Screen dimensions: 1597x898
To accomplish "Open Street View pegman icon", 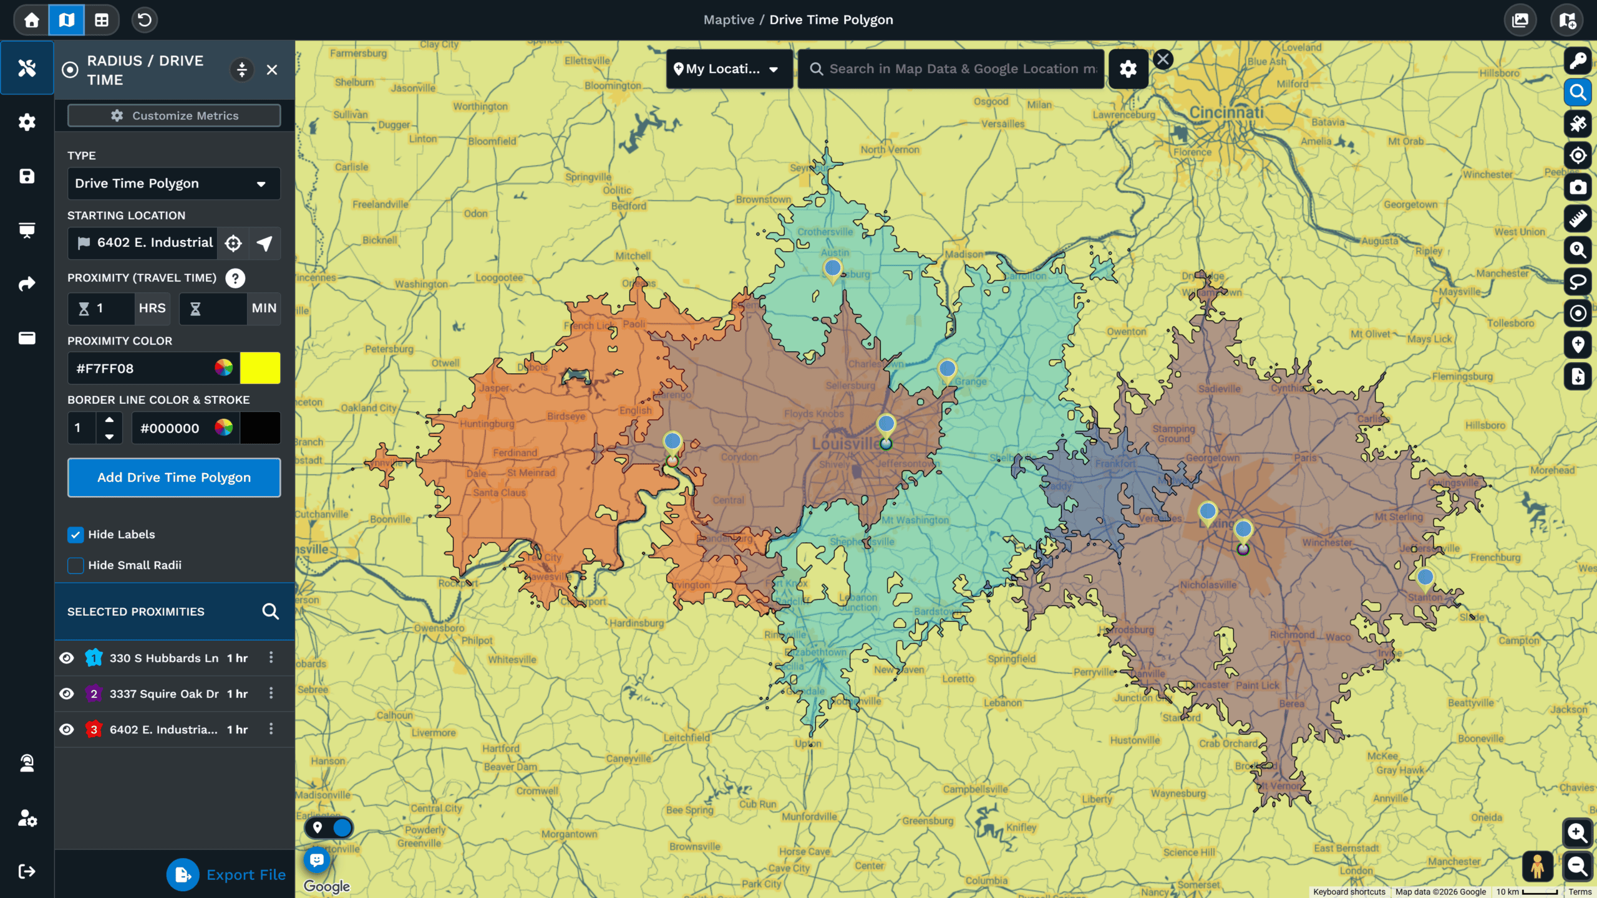I will 1537,866.
